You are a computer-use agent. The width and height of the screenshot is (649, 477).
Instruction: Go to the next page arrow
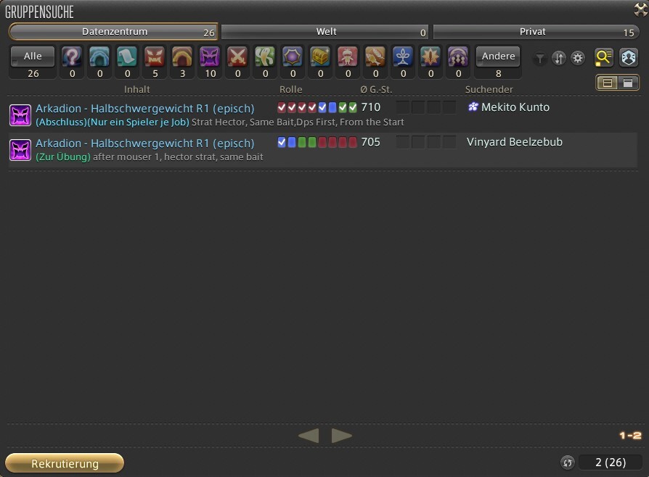342,436
